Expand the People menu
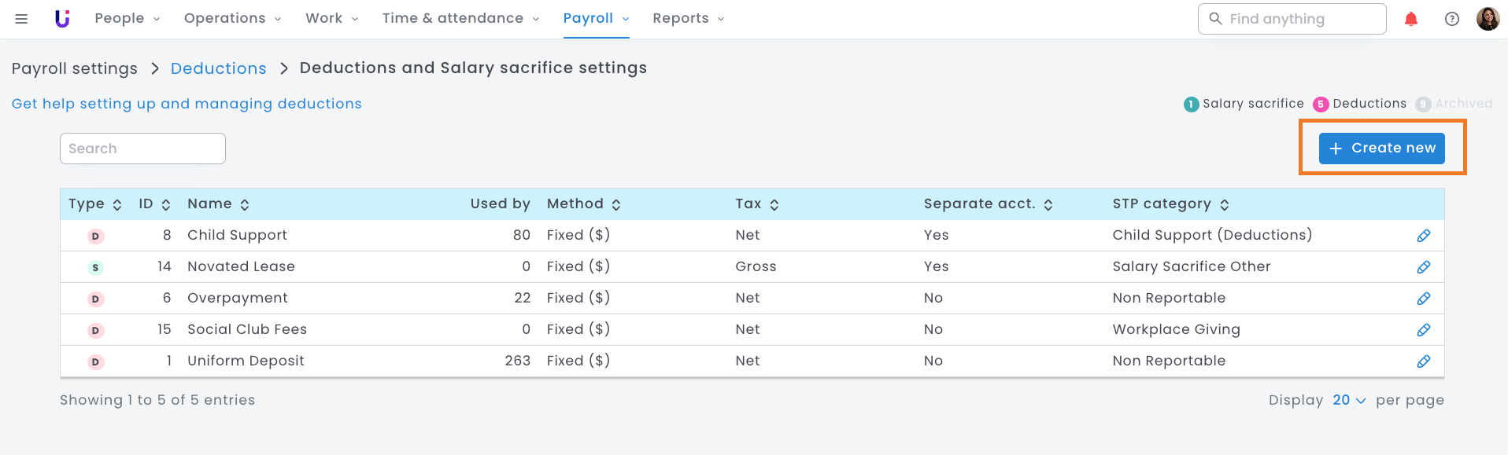1508x455 pixels. (x=127, y=19)
